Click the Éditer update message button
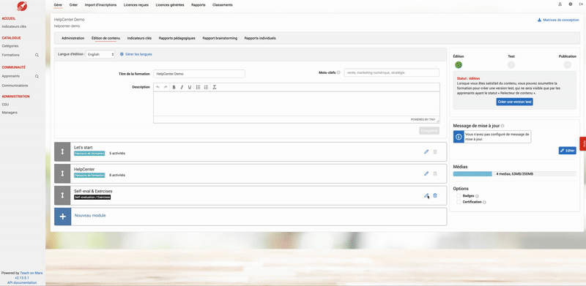The width and height of the screenshot is (586, 286). coord(567,151)
